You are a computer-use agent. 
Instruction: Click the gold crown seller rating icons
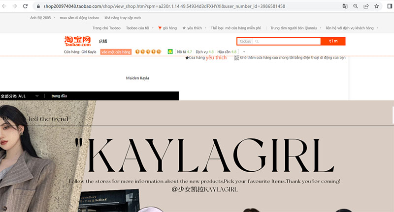148,52
